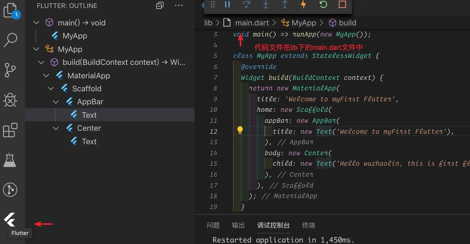Select the MyApp class row in the outline
The image size is (470, 244).
pyautogui.click(x=110, y=49)
